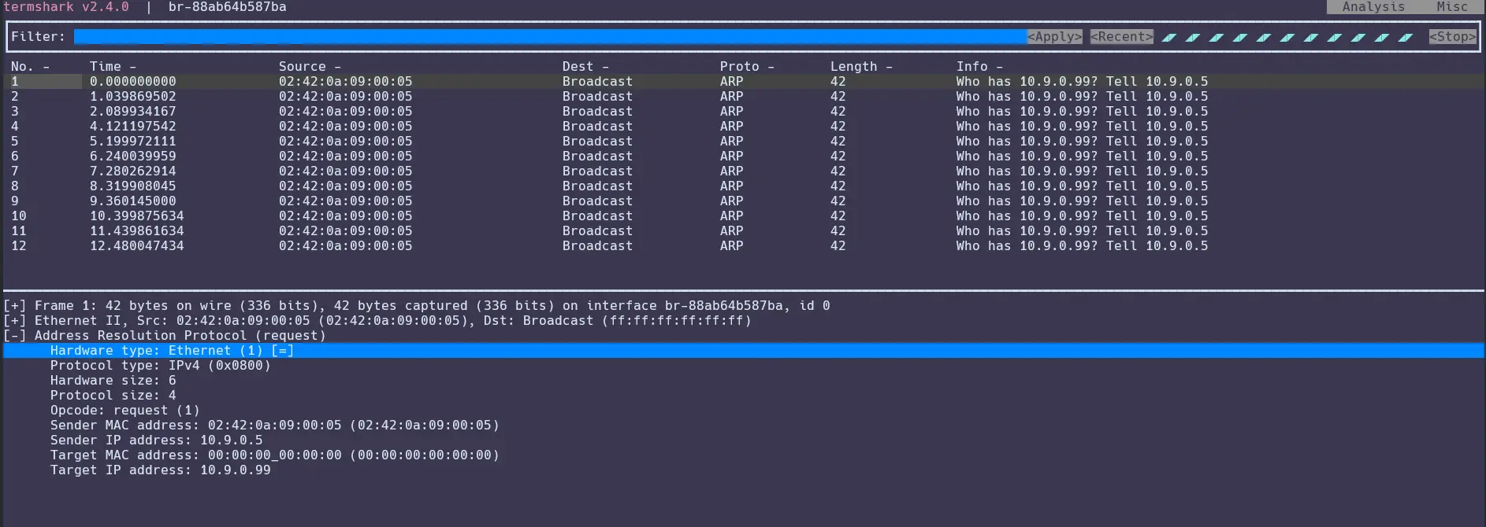
Task: Expand the Ethernet II tree node
Action: coord(14,321)
